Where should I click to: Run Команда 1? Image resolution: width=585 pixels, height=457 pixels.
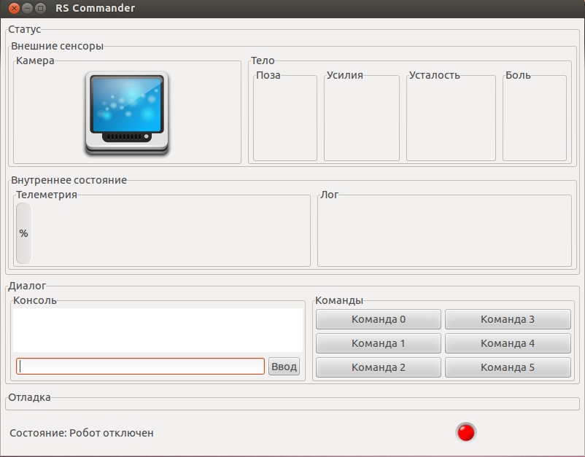coord(378,343)
